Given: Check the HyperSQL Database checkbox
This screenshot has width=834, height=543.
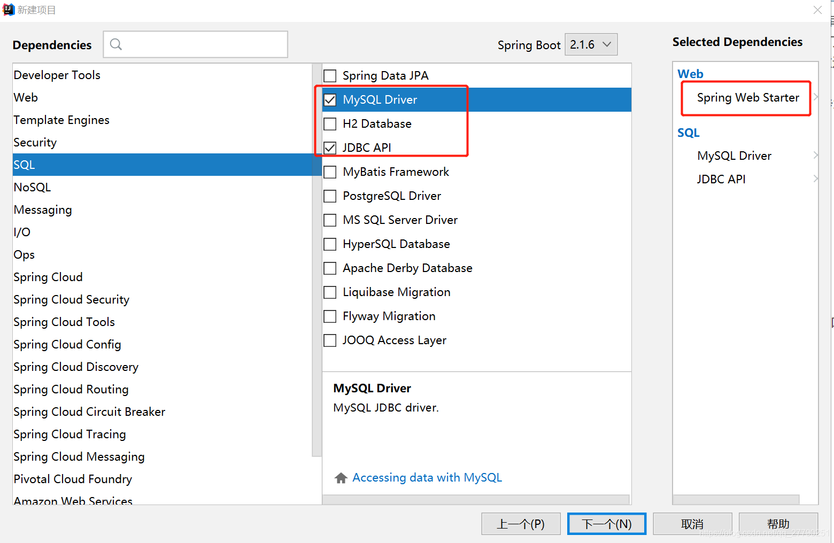Looking at the screenshot, I should pyautogui.click(x=330, y=244).
